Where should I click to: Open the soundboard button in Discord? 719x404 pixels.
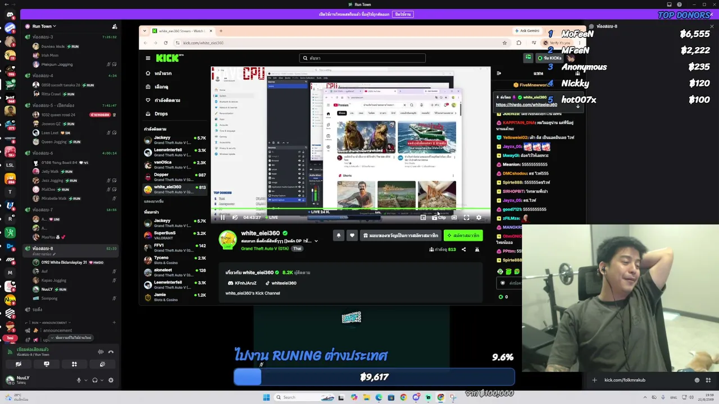coord(102,364)
